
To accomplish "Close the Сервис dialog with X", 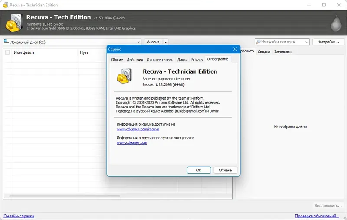I will click(235, 49).
